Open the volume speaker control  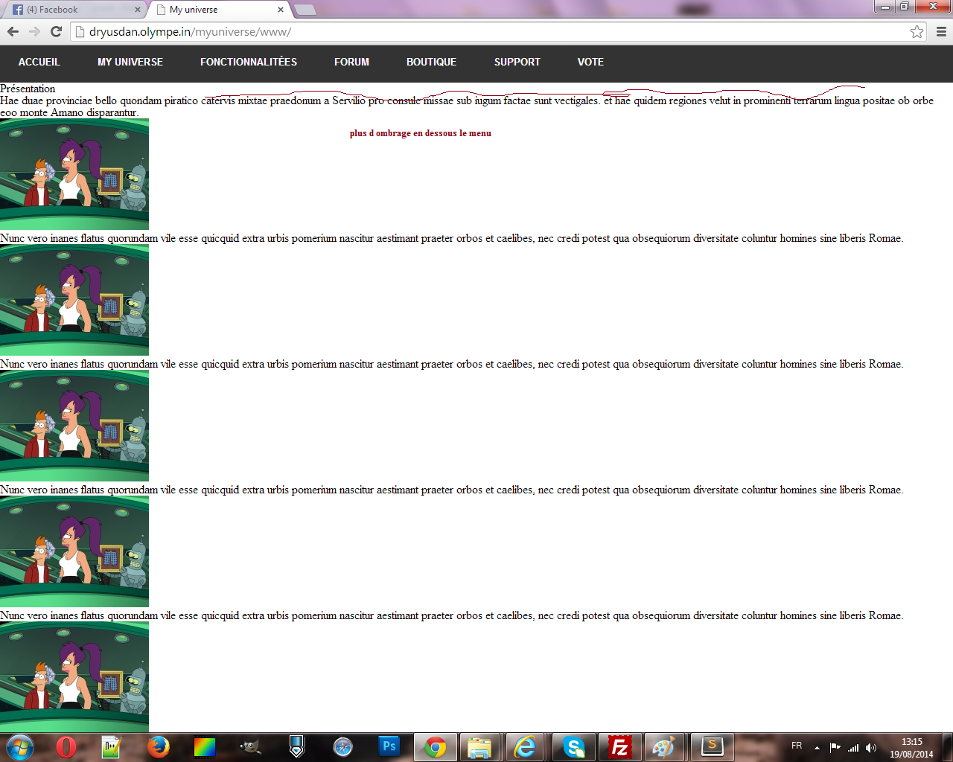(x=870, y=747)
